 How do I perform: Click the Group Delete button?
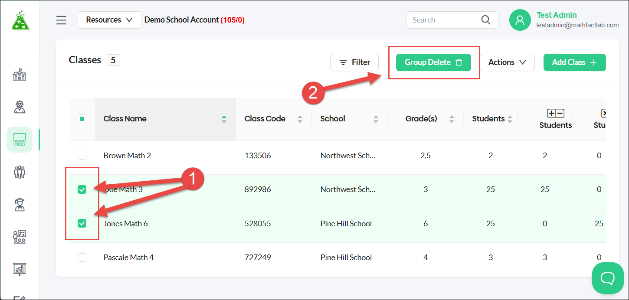point(433,62)
